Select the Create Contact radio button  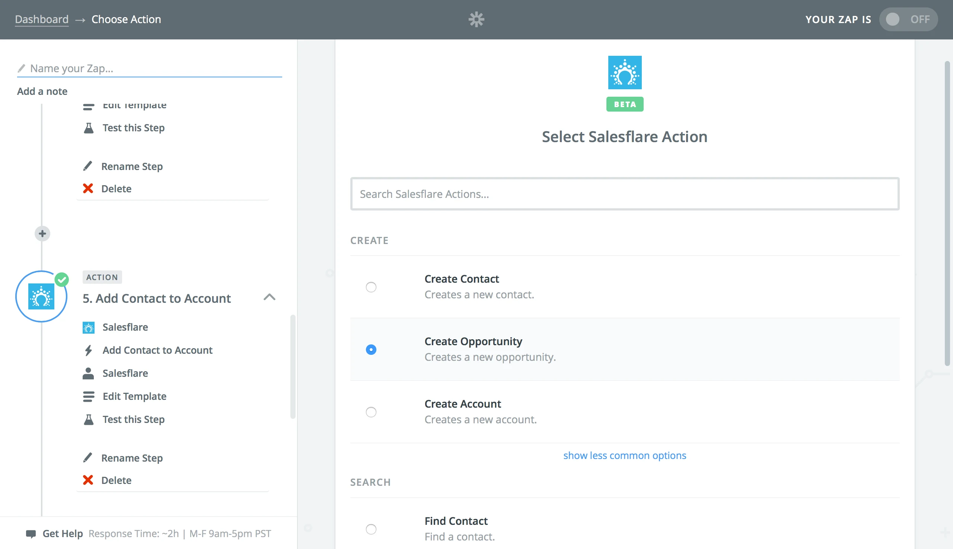371,287
